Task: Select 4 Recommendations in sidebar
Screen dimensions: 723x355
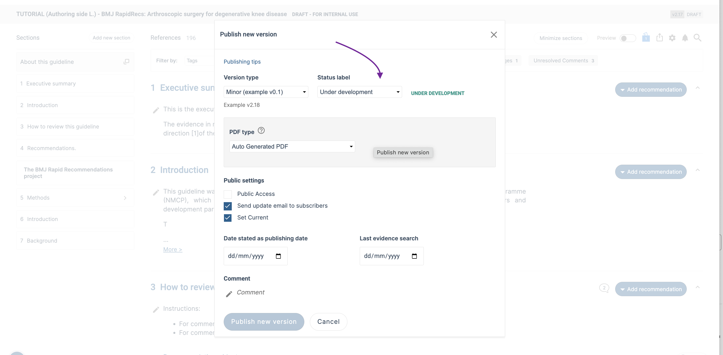Action: point(75,148)
